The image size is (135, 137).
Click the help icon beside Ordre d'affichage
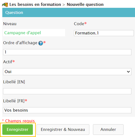point(41,43)
